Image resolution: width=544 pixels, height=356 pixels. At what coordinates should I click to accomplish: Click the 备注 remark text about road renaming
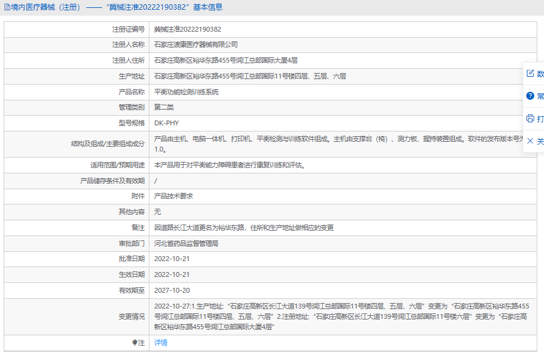click(x=244, y=228)
